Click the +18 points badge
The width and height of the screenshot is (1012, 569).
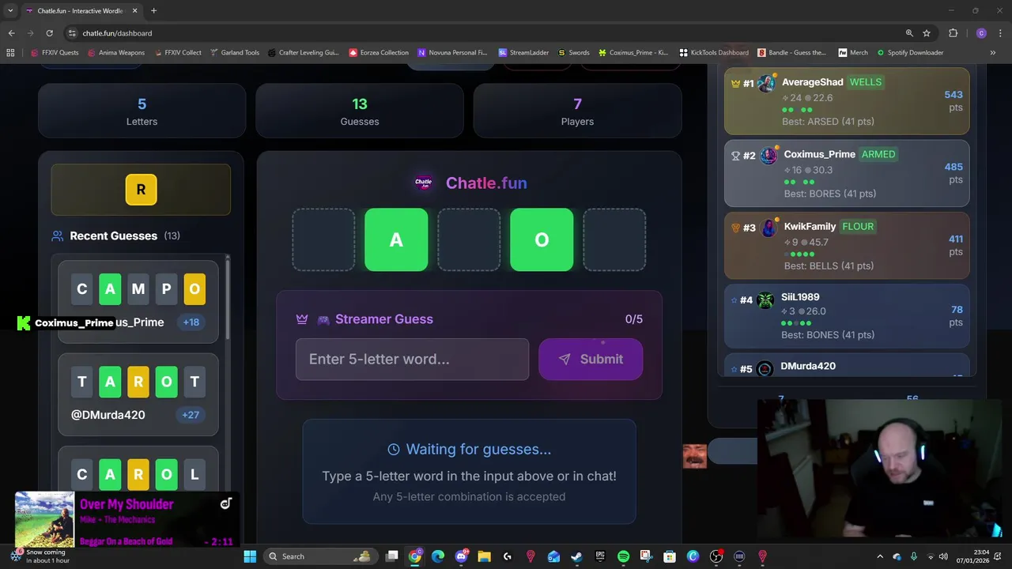coord(191,322)
